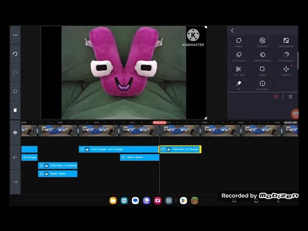Launch Minecraft from the dock

pyautogui.click(x=194, y=201)
